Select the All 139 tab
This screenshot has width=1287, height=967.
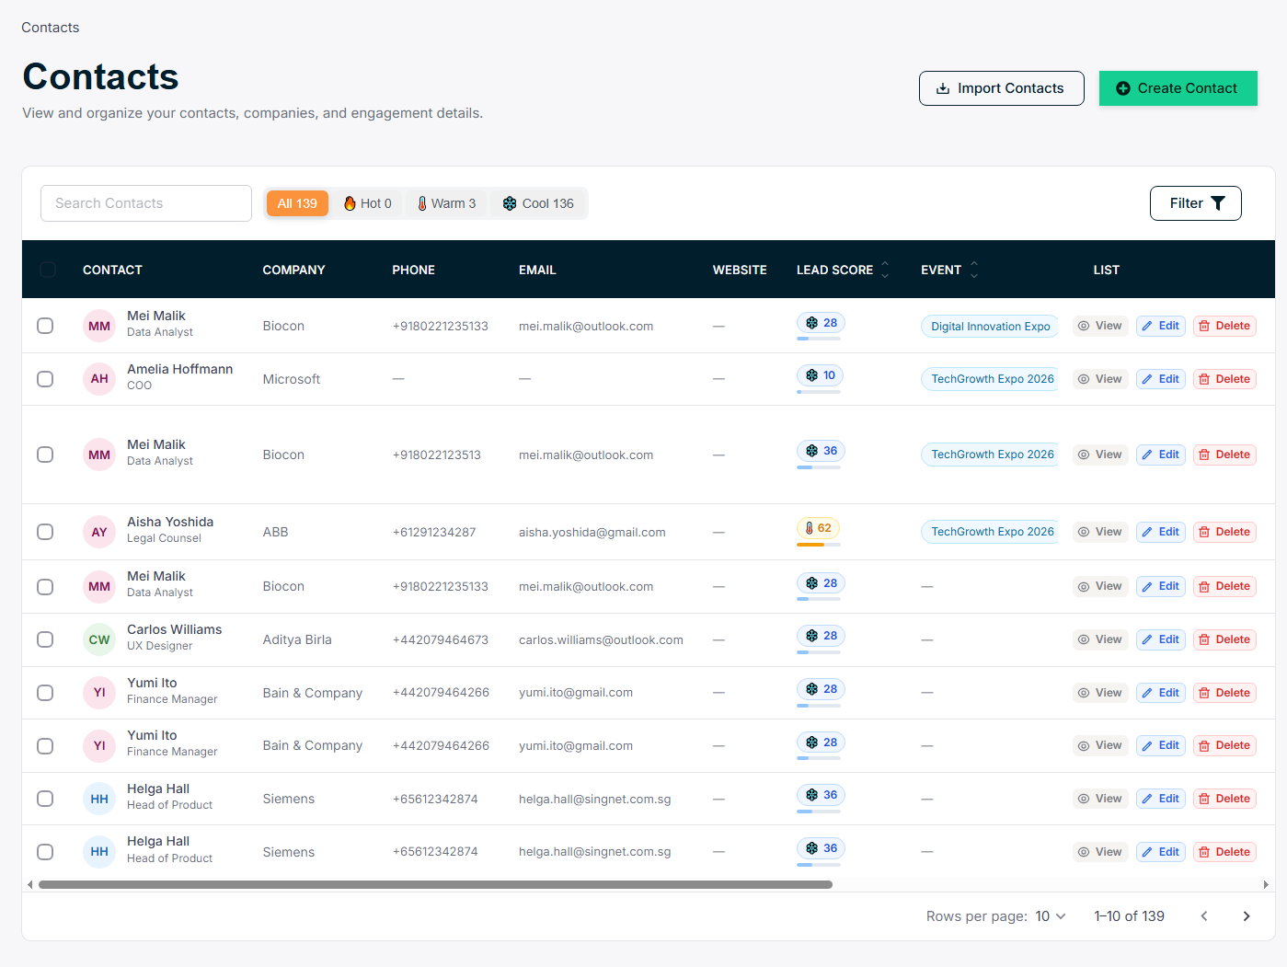click(x=297, y=203)
